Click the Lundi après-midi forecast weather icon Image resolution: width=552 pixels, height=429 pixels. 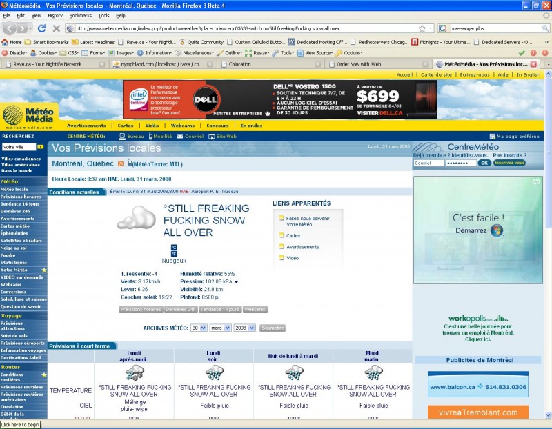coord(134,372)
